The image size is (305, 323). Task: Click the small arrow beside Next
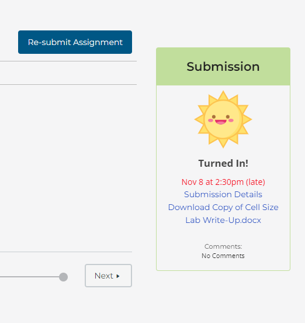(x=118, y=276)
